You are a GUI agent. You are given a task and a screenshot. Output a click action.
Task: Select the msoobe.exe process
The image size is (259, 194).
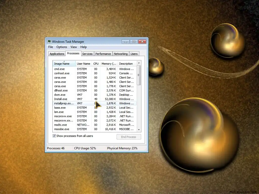coord(95,129)
